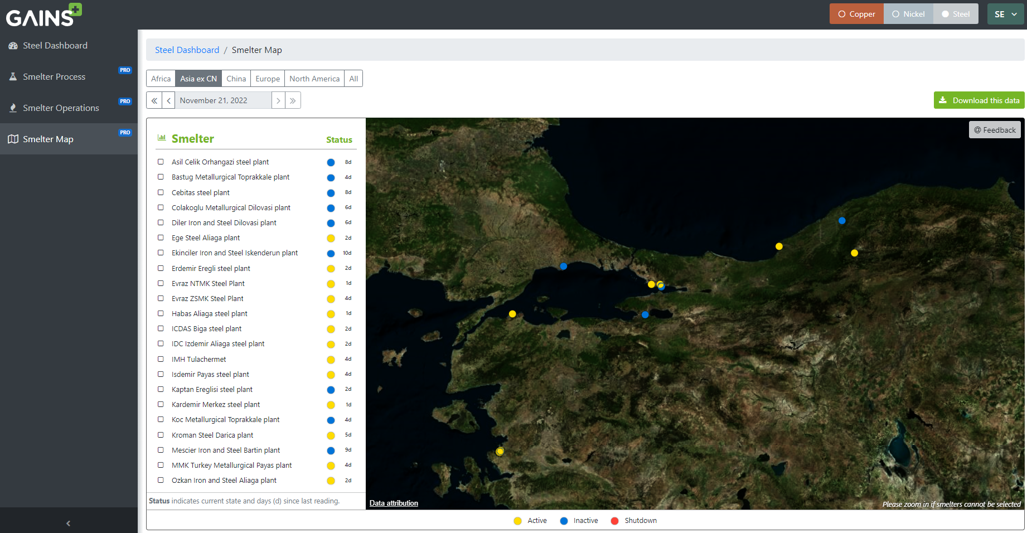The image size is (1027, 533).
Task: Click the Inactive blue legend dot
Action: [x=564, y=521]
